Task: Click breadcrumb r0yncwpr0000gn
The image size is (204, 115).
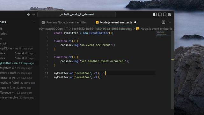Action: 51,29
